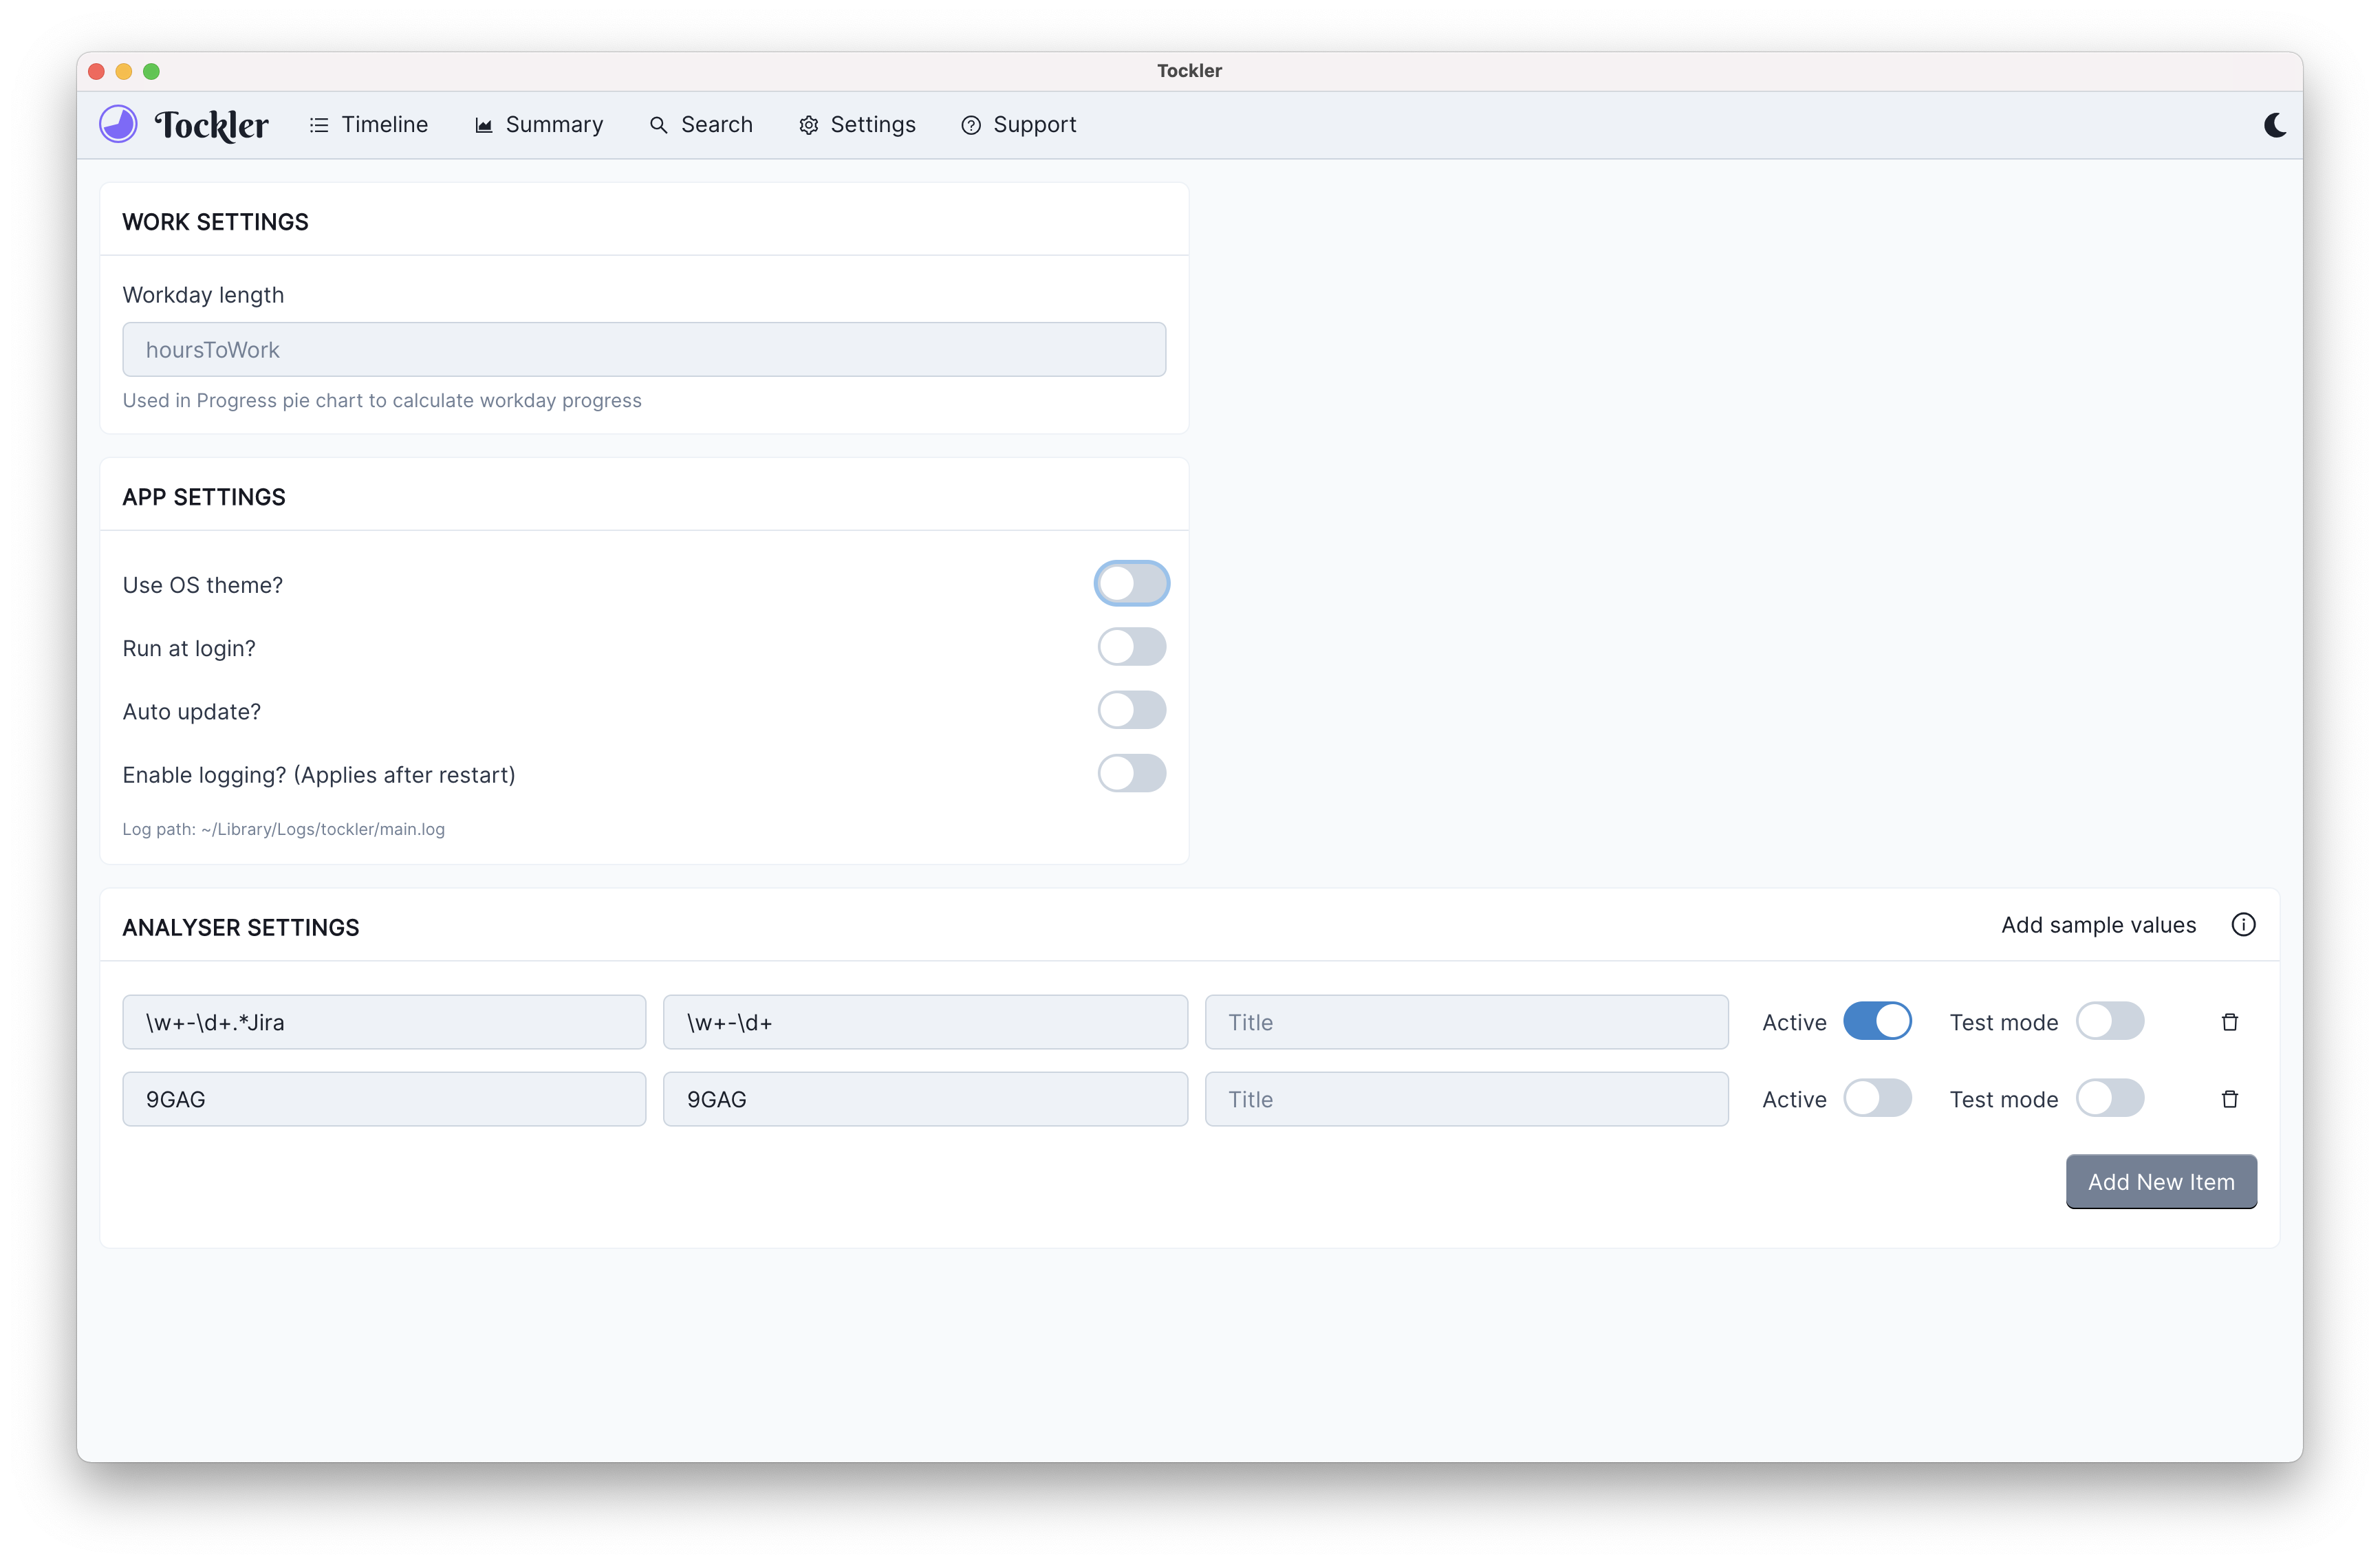Click the Title field in the Jira row
2380x1564 pixels.
(1466, 1022)
